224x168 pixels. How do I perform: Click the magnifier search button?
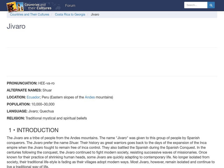coord(211,5)
